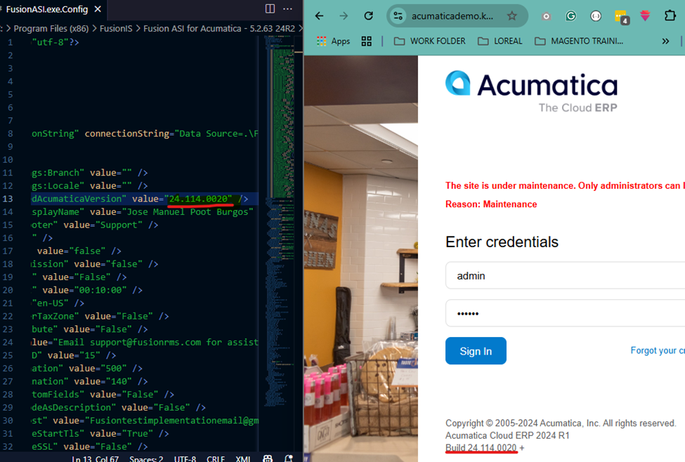Click line number 13 in the gutter

click(x=8, y=199)
